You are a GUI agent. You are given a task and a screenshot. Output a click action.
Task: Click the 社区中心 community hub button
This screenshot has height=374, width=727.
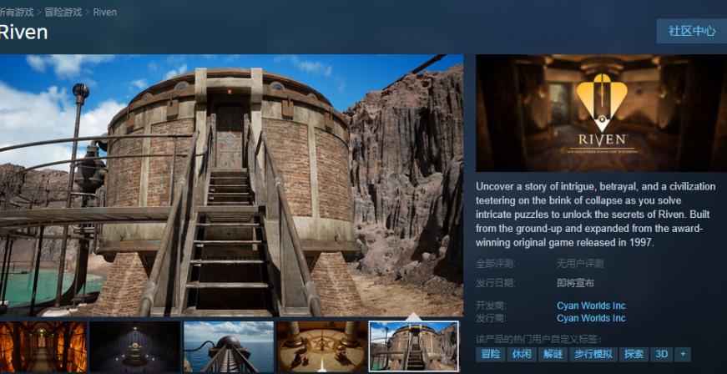pos(691,31)
